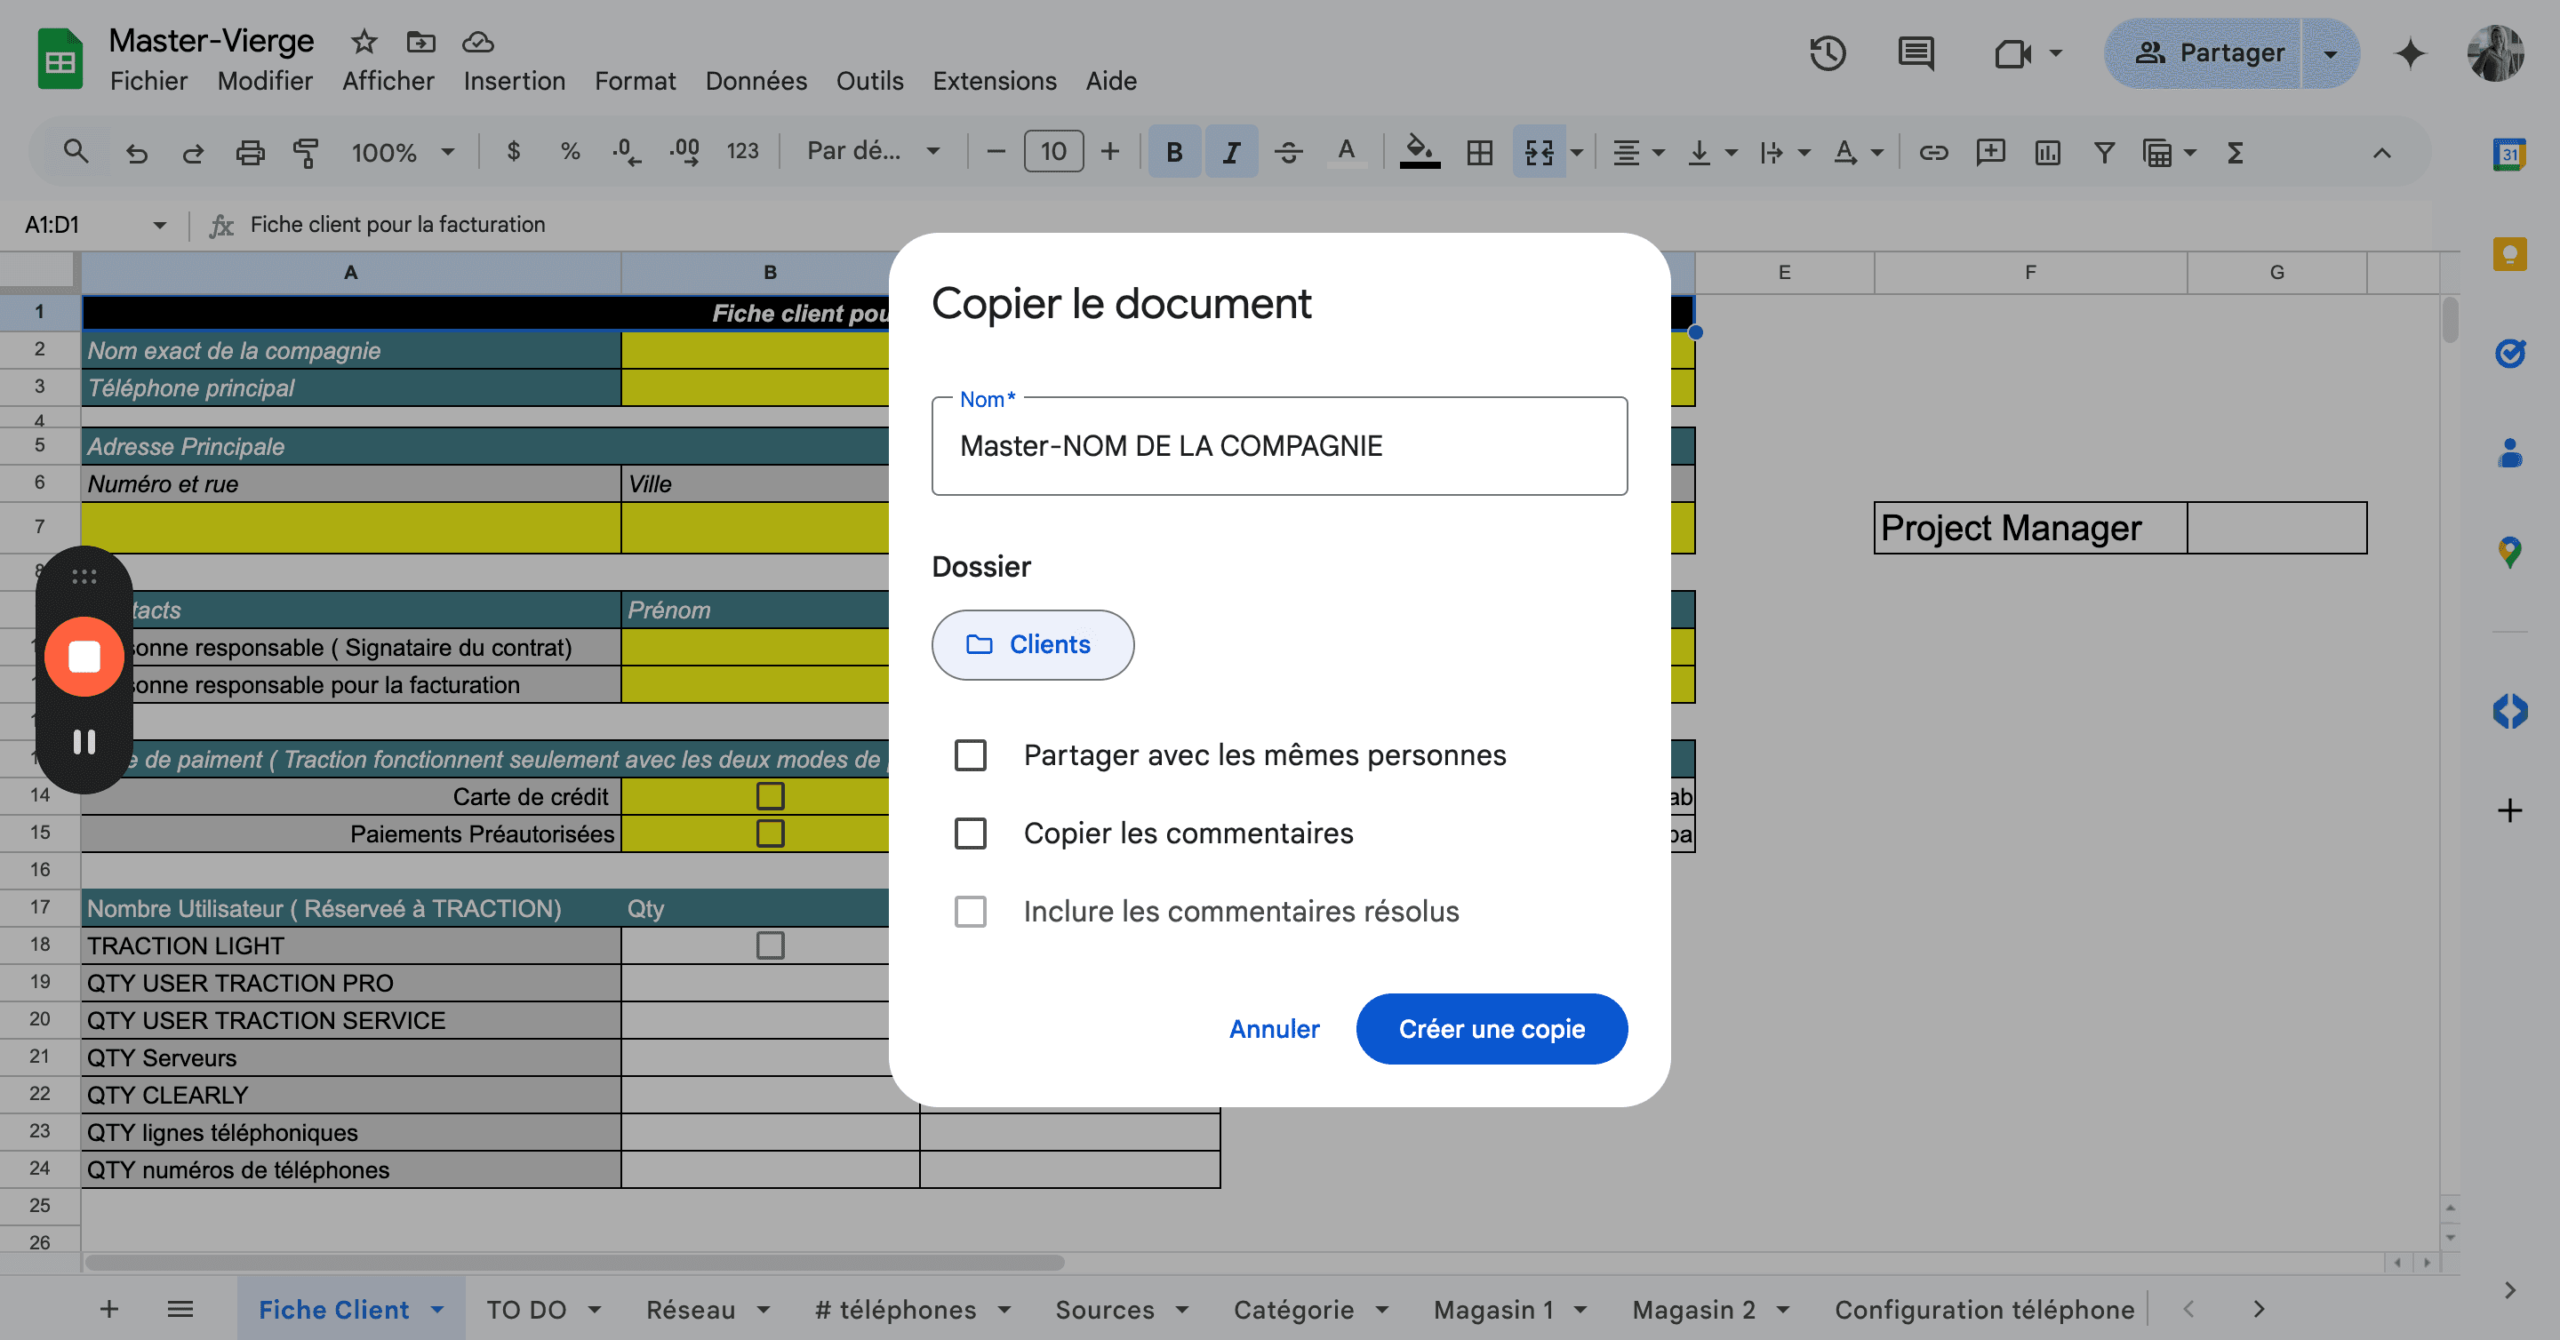Screen dimensions: 2560x1340
Task: Insert a chart
Action: (2047, 153)
